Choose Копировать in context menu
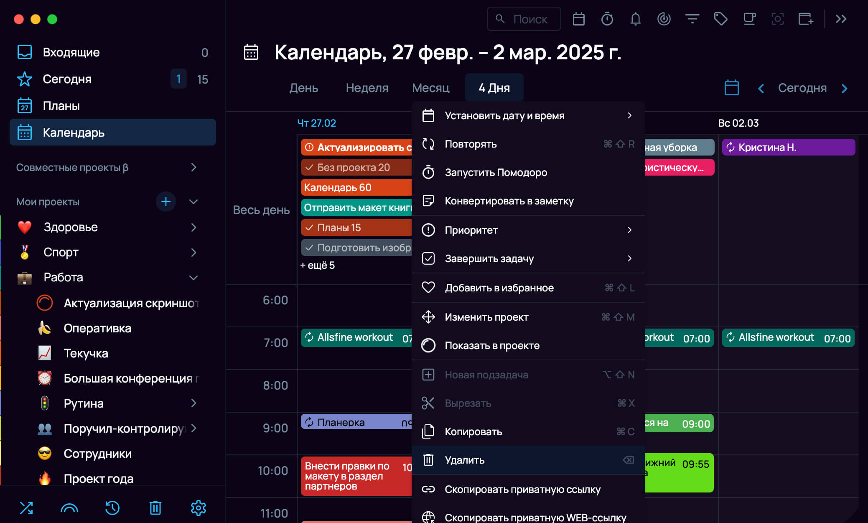This screenshot has width=868, height=523. [528, 431]
